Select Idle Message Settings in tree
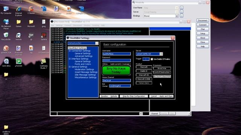 pos(85,75)
